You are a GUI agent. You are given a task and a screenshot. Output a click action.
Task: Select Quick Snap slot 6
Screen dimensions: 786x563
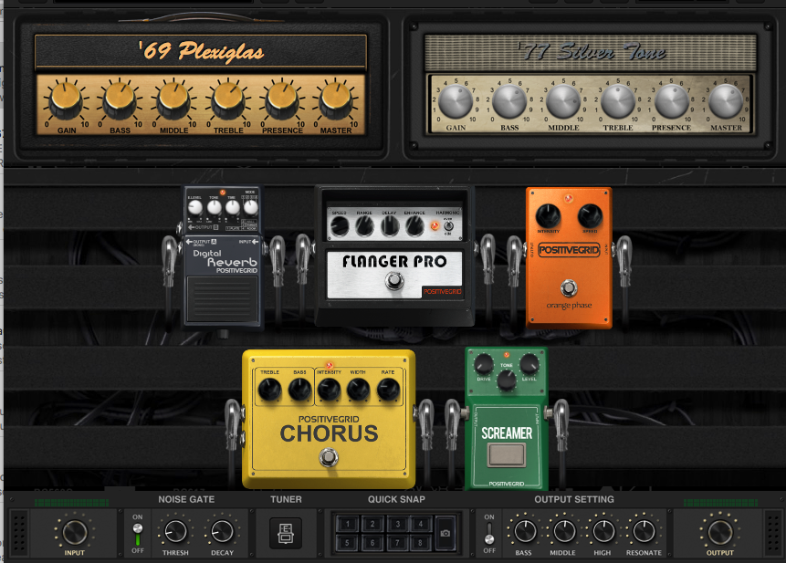click(x=372, y=542)
